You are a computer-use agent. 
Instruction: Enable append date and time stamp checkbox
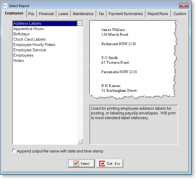(x=14, y=151)
